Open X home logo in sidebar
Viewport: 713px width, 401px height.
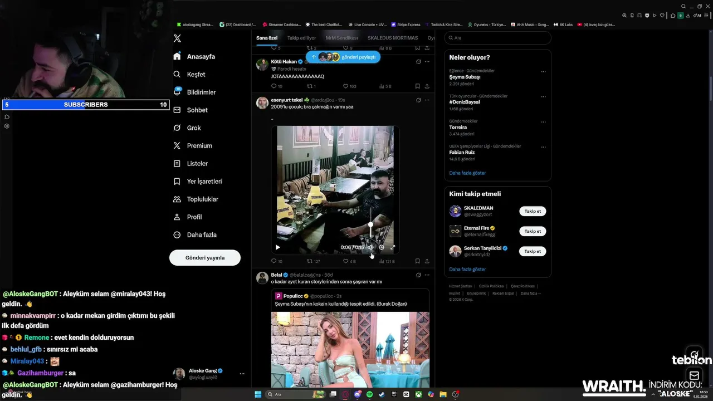tap(177, 38)
